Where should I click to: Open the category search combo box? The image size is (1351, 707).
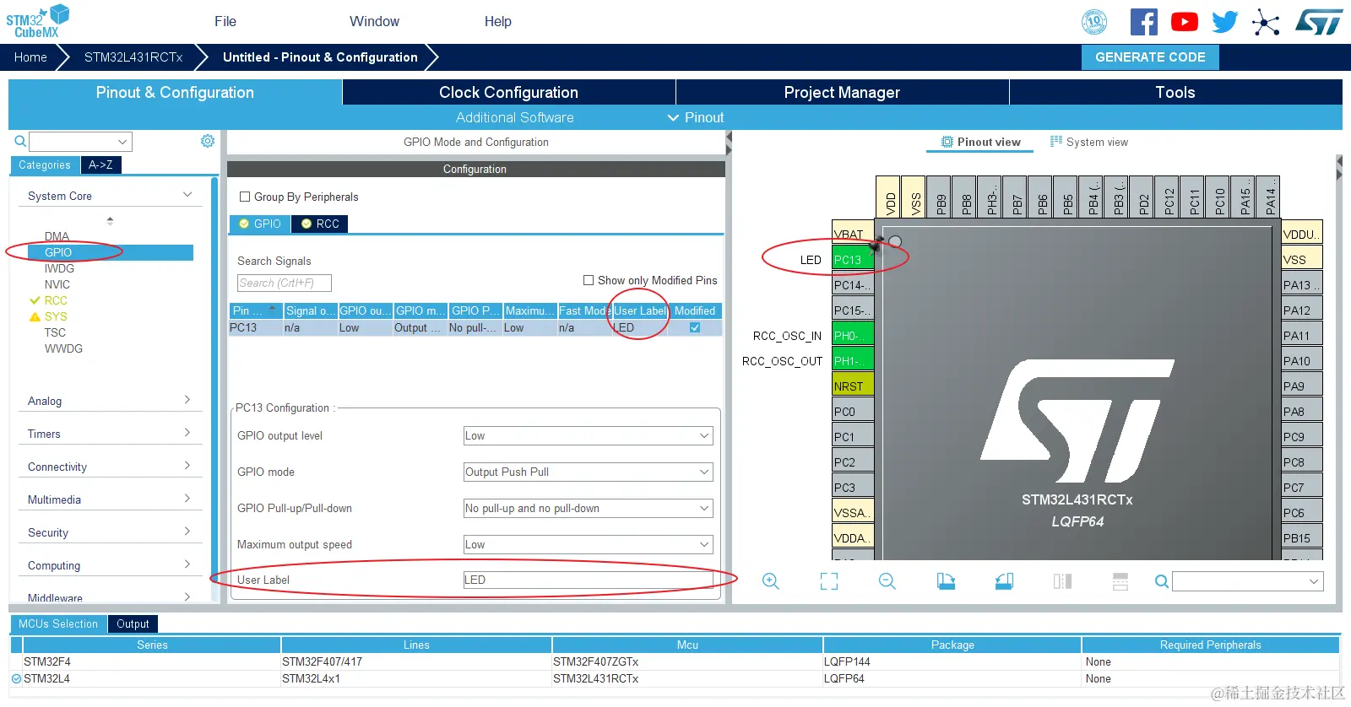pyautogui.click(x=81, y=142)
